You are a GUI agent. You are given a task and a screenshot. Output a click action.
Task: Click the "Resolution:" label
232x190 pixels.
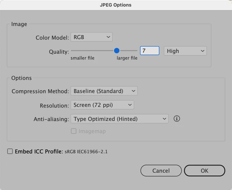coord(54,105)
